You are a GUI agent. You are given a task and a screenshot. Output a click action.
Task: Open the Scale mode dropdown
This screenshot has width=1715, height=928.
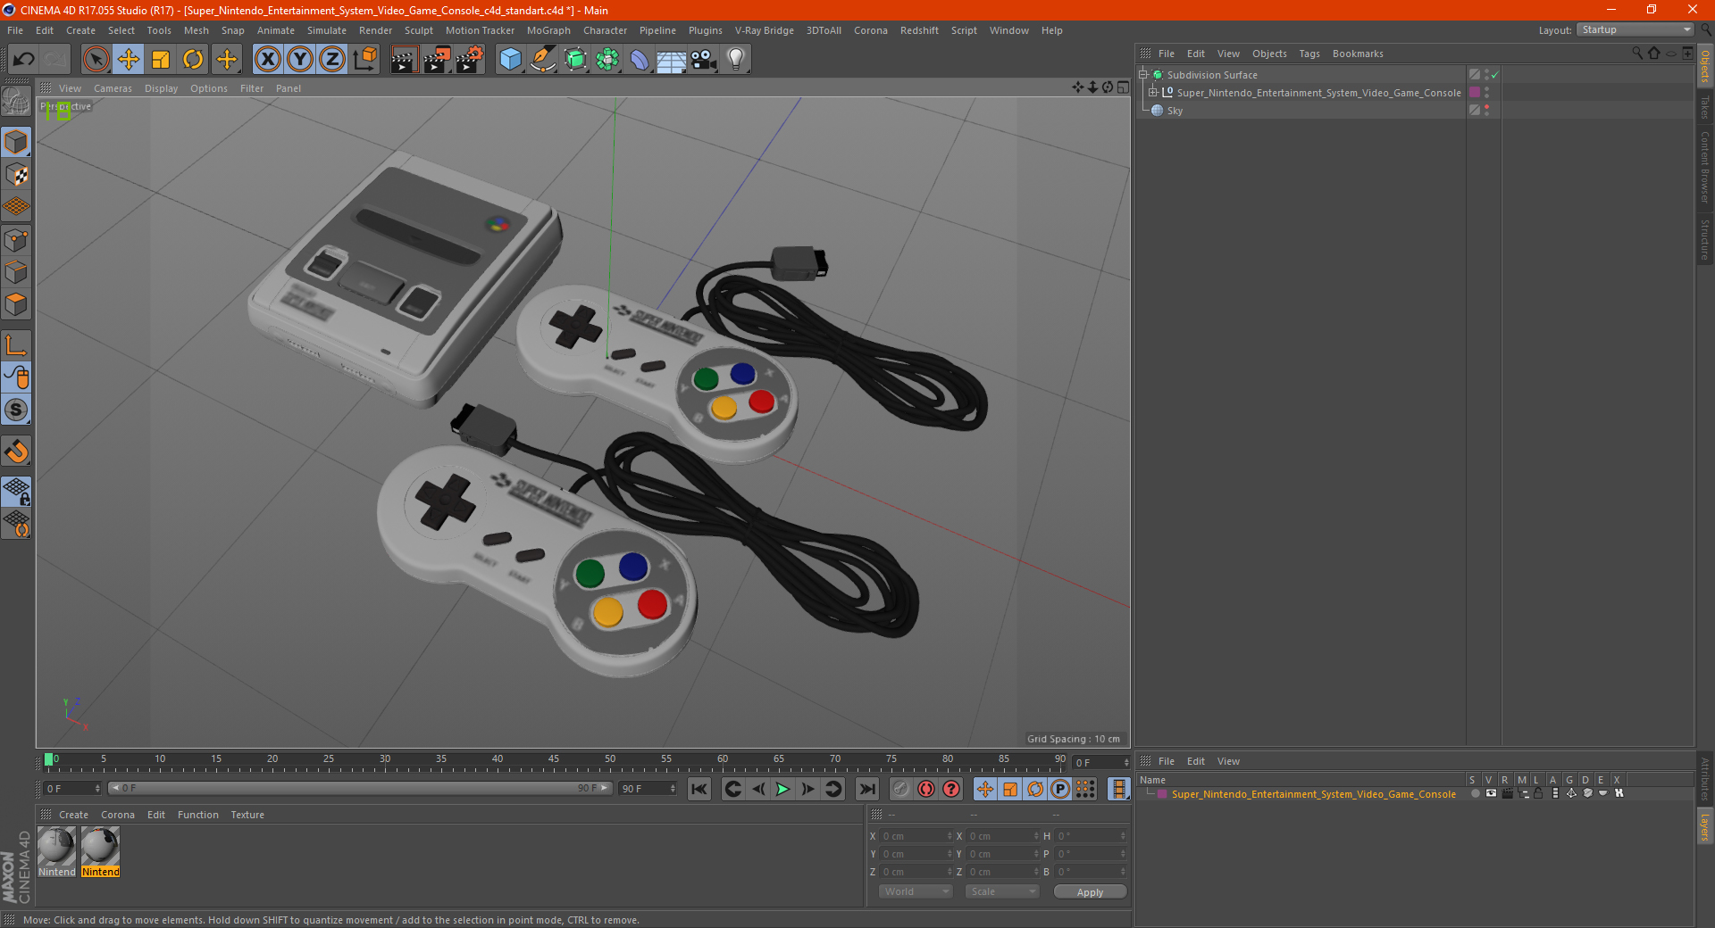[1003, 891]
